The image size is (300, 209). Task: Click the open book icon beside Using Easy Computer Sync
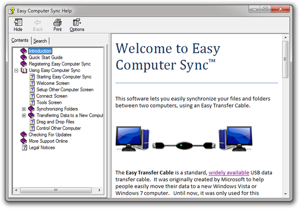24,70
